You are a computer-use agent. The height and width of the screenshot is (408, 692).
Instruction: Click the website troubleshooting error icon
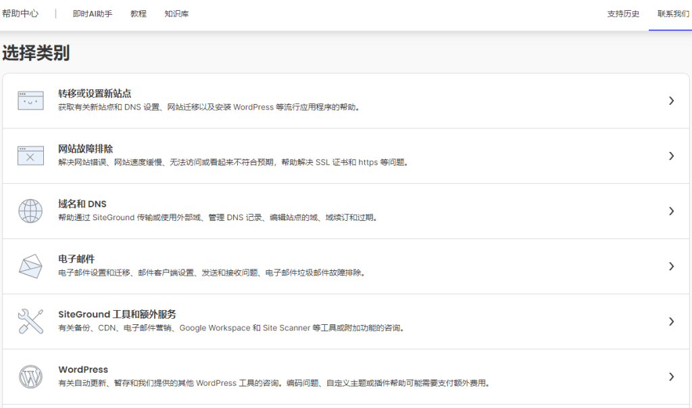pos(30,155)
